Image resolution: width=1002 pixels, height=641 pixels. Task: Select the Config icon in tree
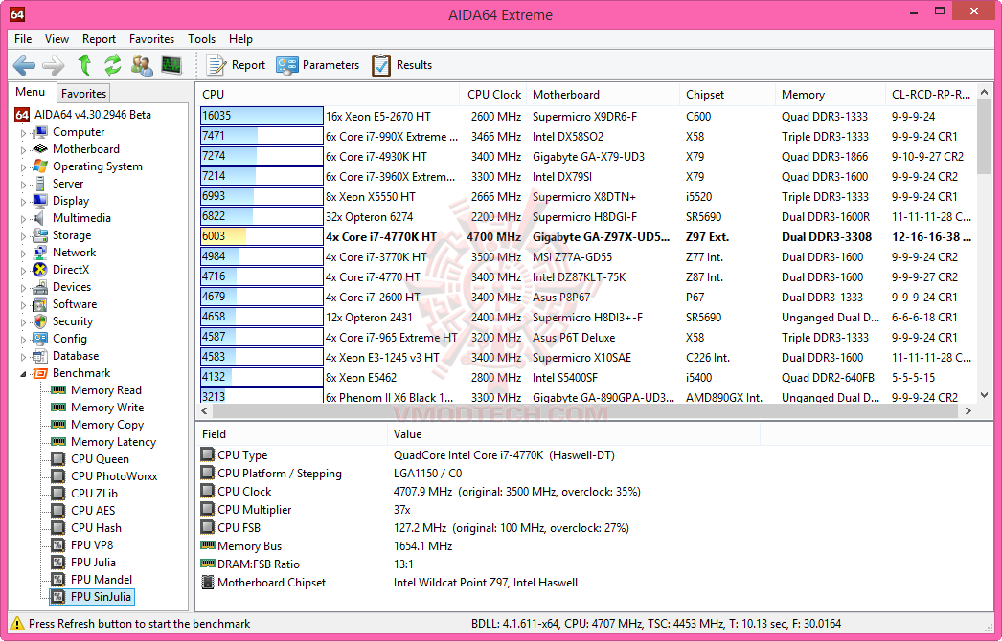[x=39, y=339]
